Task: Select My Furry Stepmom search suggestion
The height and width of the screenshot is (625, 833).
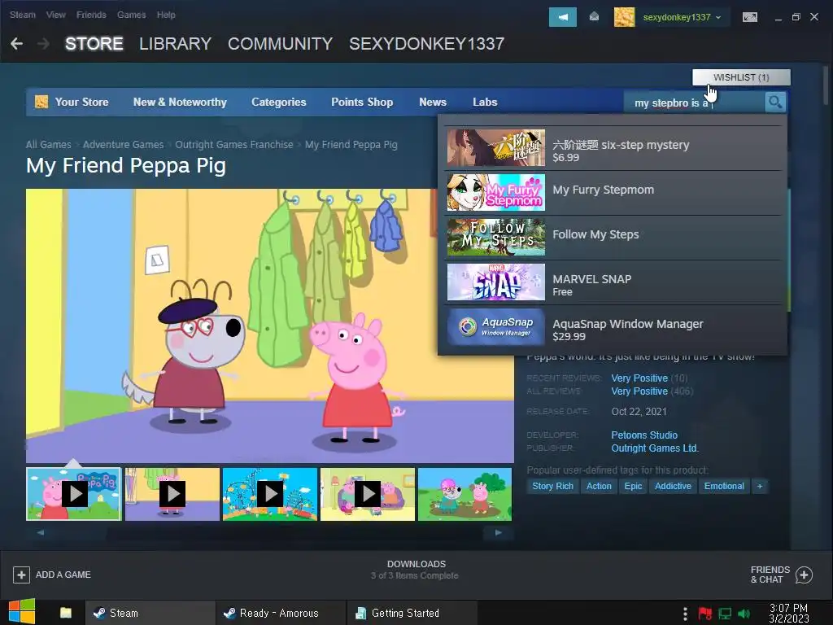Action: pos(613,193)
